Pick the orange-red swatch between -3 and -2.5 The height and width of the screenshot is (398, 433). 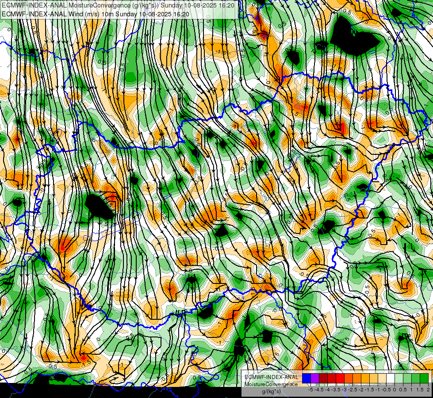click(x=349, y=379)
